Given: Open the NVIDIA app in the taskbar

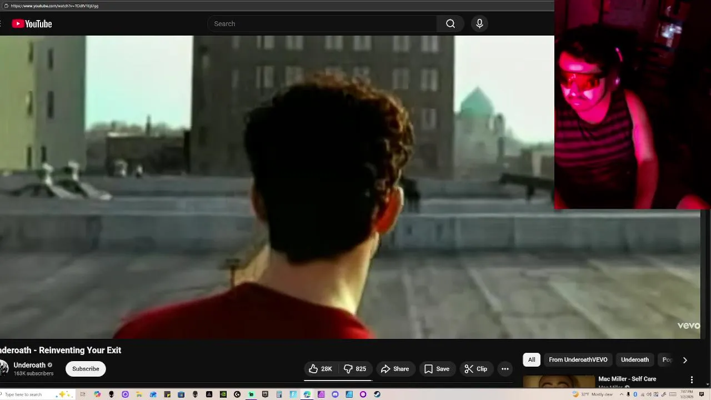Looking at the screenshot, I should pyautogui.click(x=223, y=394).
